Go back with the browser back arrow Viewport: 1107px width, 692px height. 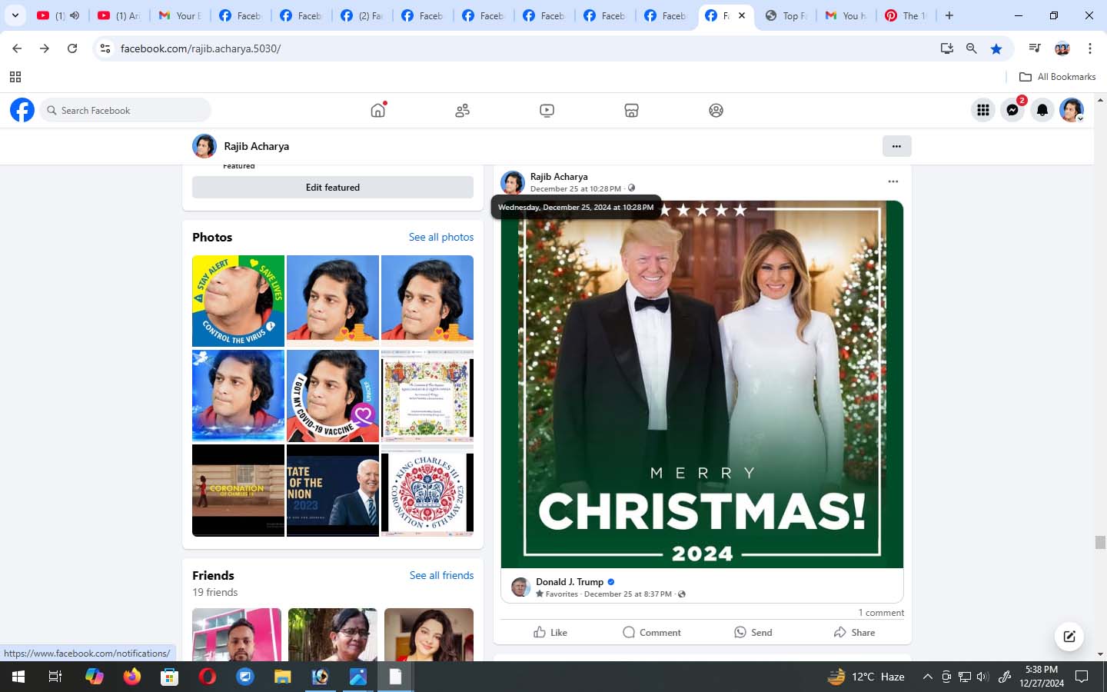[17, 48]
